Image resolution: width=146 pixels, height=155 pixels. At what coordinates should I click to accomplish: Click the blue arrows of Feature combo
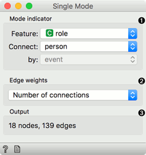coord(133,33)
